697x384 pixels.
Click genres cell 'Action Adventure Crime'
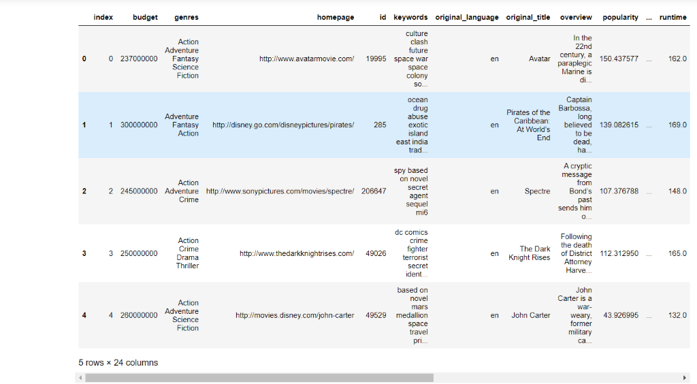(x=182, y=191)
